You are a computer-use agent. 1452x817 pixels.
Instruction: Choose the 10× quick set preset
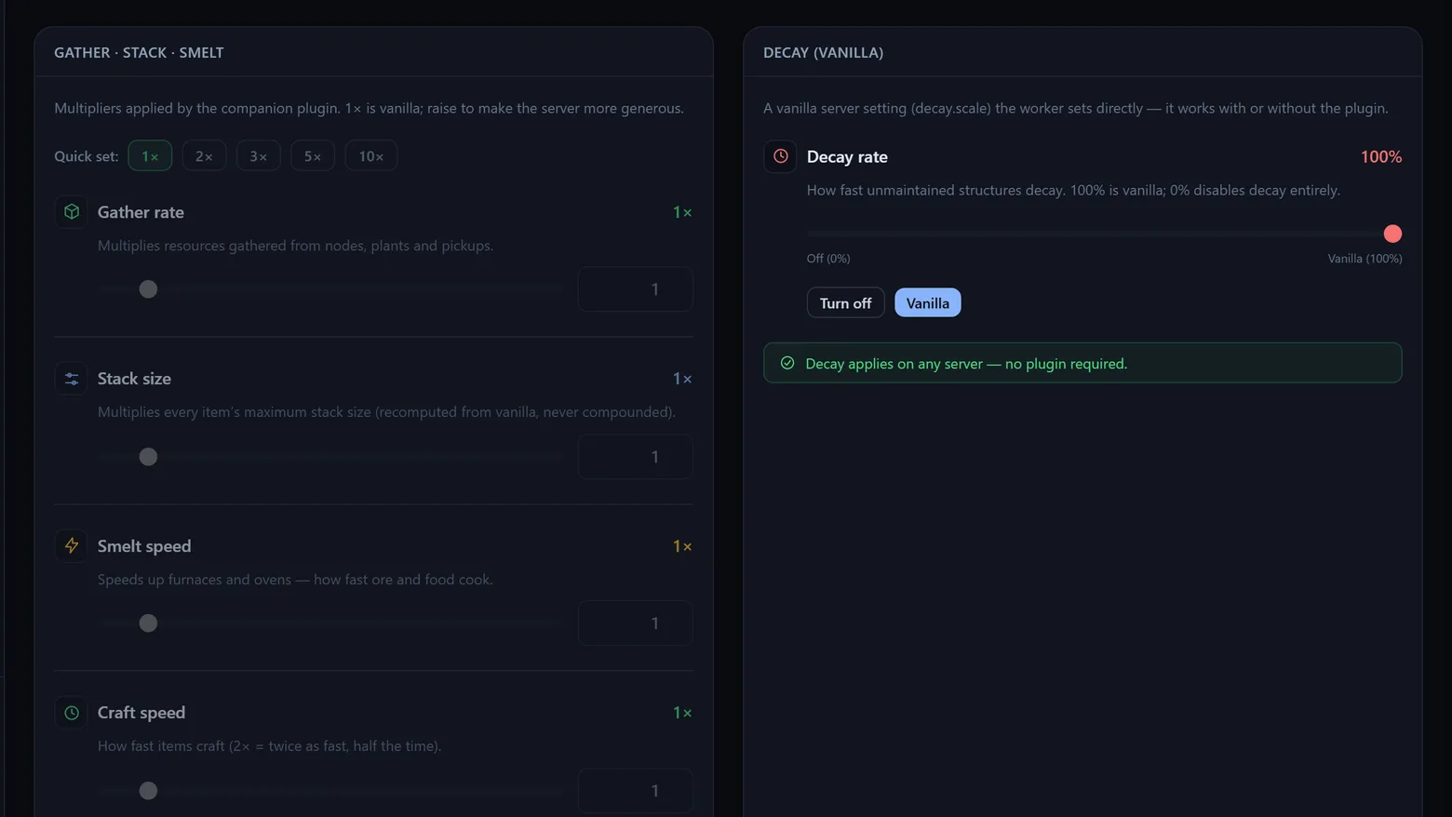coord(371,155)
